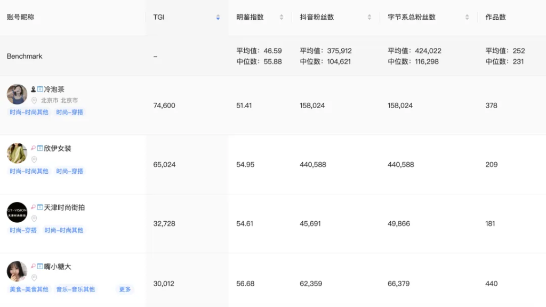The height and width of the screenshot is (307, 546).
Task: Click TGI value 30,012
Action: (164, 284)
